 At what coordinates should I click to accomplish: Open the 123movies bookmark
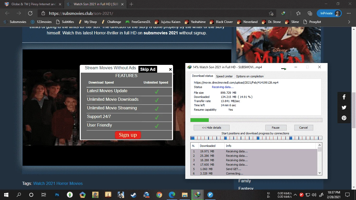click(41, 22)
